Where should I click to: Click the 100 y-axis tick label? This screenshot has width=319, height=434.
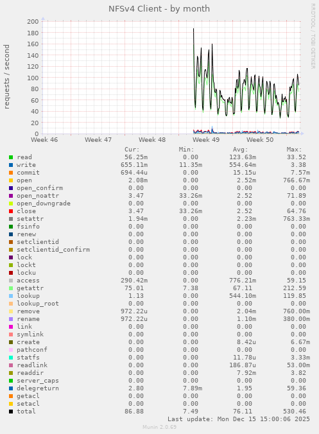coord(33,78)
